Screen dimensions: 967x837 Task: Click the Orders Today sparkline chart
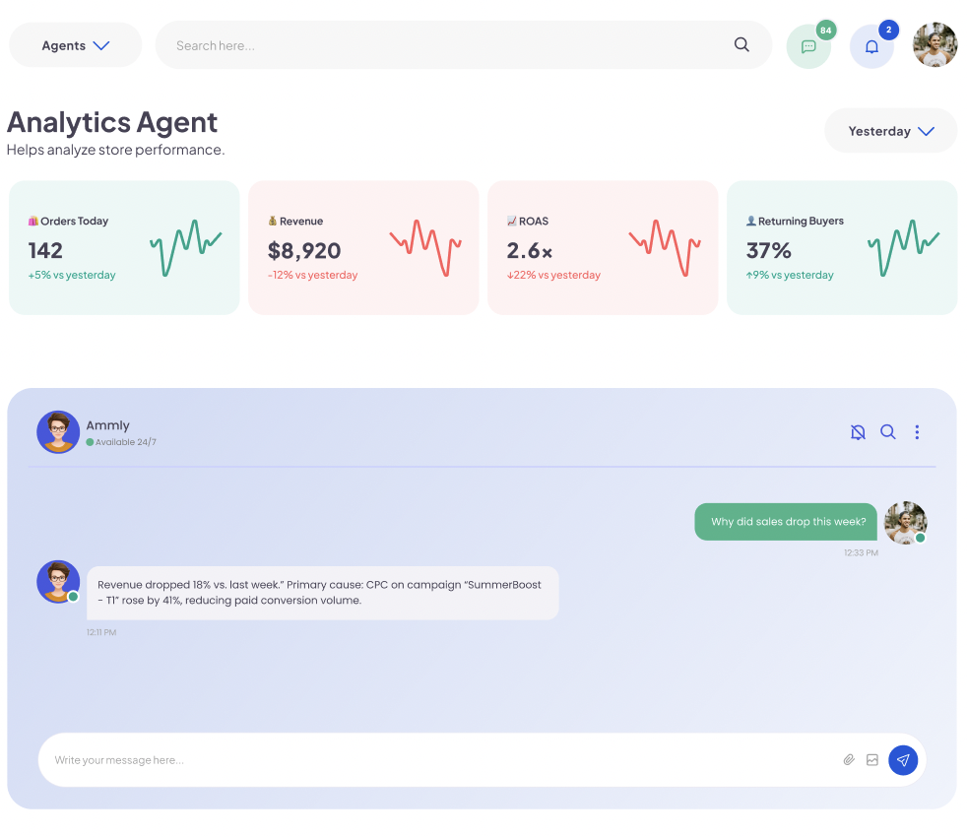pyautogui.click(x=186, y=247)
